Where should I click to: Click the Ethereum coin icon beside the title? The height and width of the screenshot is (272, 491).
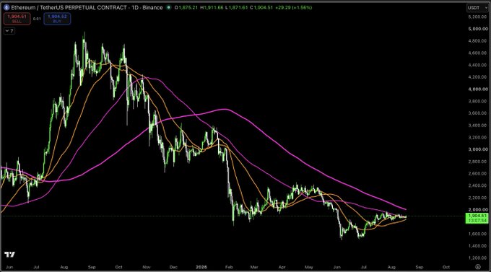6,7
